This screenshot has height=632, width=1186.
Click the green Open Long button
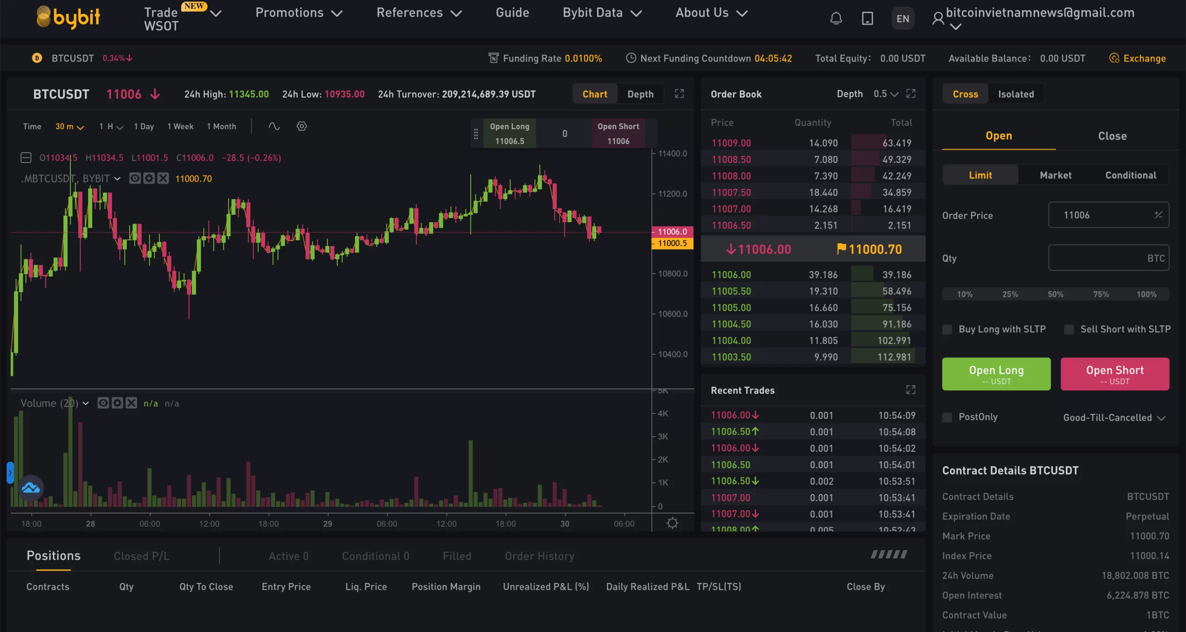tap(996, 374)
